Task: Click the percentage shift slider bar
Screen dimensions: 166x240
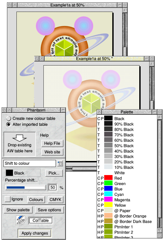Action: click(x=26, y=188)
